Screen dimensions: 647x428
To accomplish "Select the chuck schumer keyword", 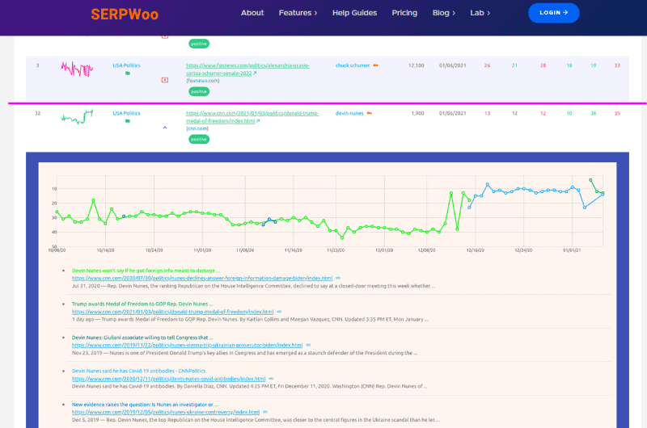I will click(353, 65).
